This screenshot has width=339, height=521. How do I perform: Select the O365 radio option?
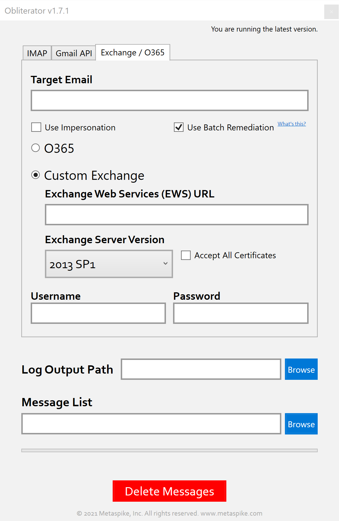coord(36,148)
